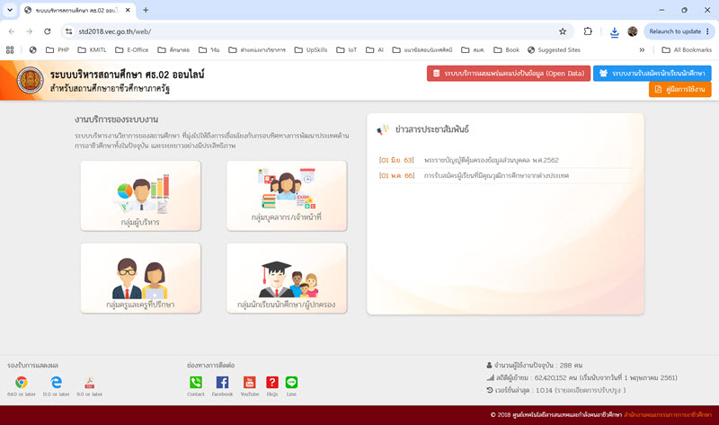Open the KMITL bookmarks folder
The image size is (719, 425).
(92, 49)
